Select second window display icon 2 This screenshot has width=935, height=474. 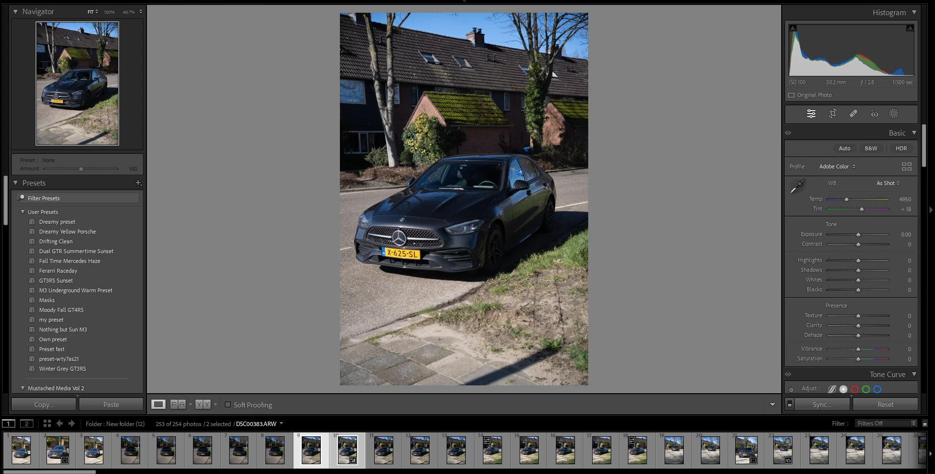click(26, 424)
